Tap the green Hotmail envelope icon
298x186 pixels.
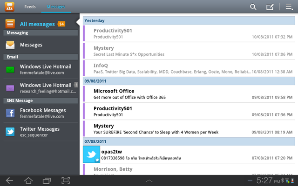tap(10, 70)
